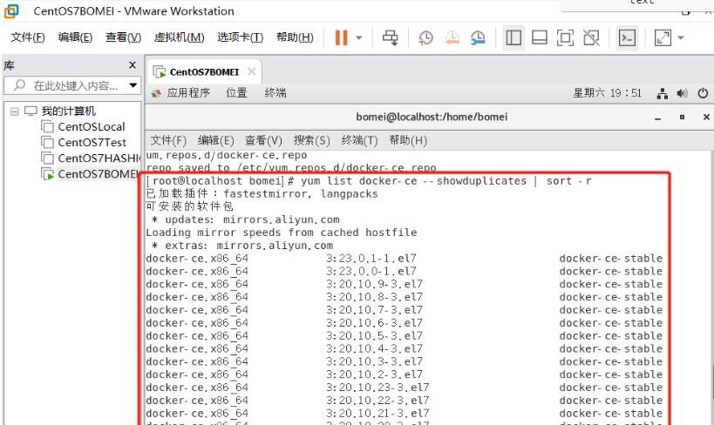Click the volume speaker icon in the panel
Viewport: 714px width, 425px height.
click(x=682, y=94)
